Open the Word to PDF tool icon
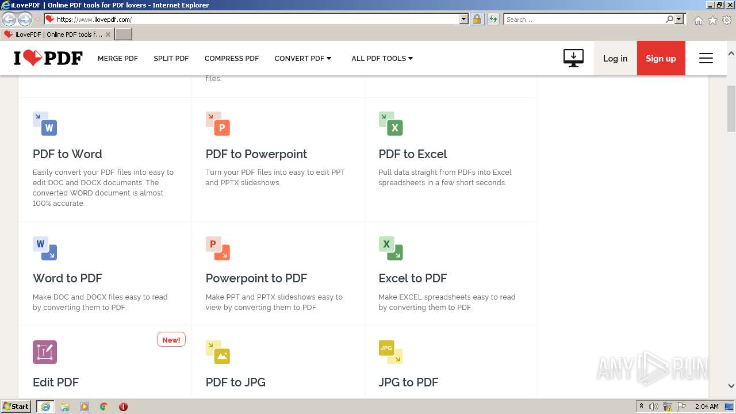736x414 pixels. (x=45, y=248)
